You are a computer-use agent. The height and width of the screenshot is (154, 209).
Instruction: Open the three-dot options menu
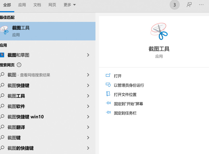(x=201, y=5)
